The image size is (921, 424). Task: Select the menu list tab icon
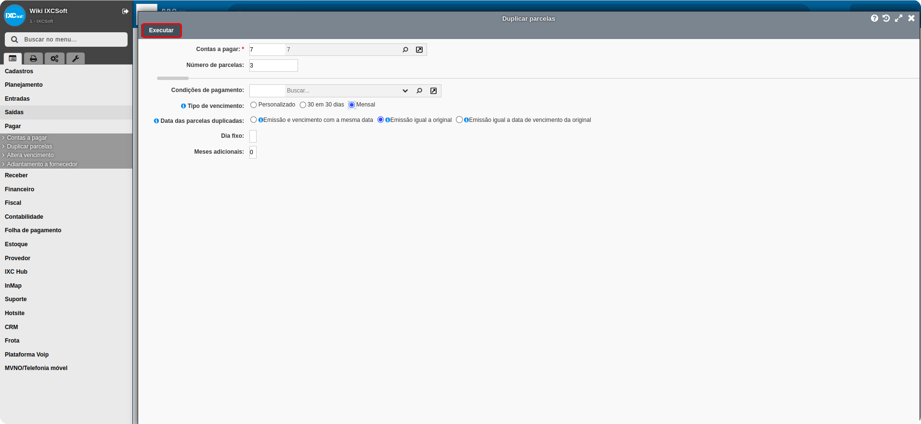coord(13,58)
